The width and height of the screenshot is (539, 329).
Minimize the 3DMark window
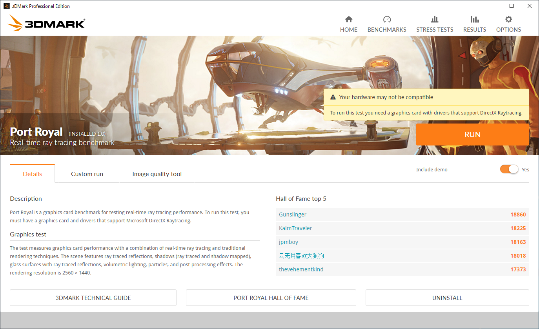pyautogui.click(x=493, y=6)
